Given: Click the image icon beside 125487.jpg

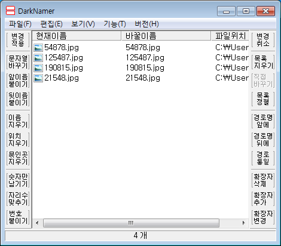Looking at the screenshot, I should click(x=38, y=58).
